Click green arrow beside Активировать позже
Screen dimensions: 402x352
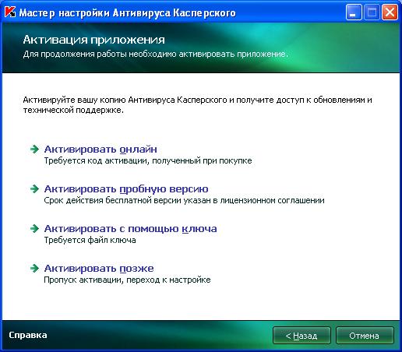[x=34, y=268]
